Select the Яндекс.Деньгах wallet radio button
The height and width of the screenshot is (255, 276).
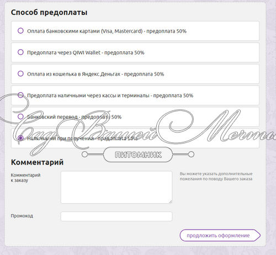20,73
